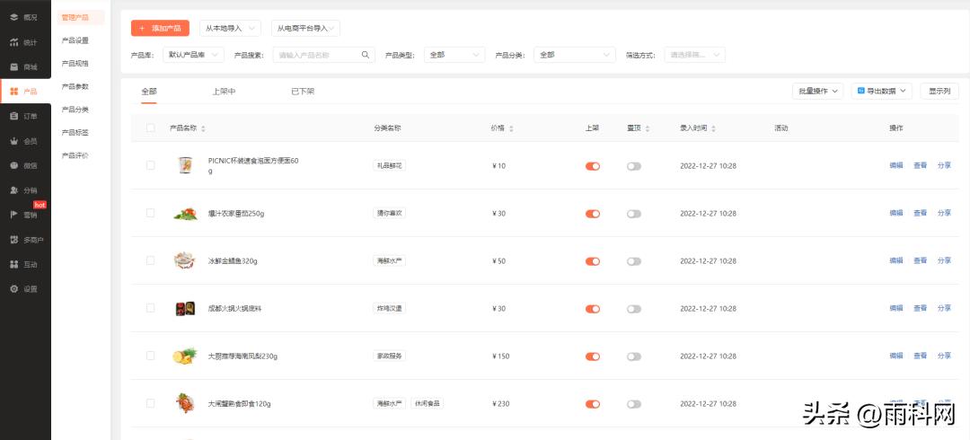This screenshot has height=440, width=970.
Task: Turn off 上架 switch for PICNIC noodle row
Action: click(593, 166)
